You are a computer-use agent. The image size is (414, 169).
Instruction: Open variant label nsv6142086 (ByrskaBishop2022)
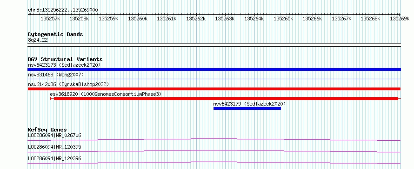[x=68, y=84]
